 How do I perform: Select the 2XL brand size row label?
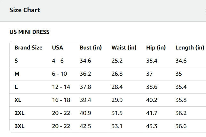pos(20,113)
